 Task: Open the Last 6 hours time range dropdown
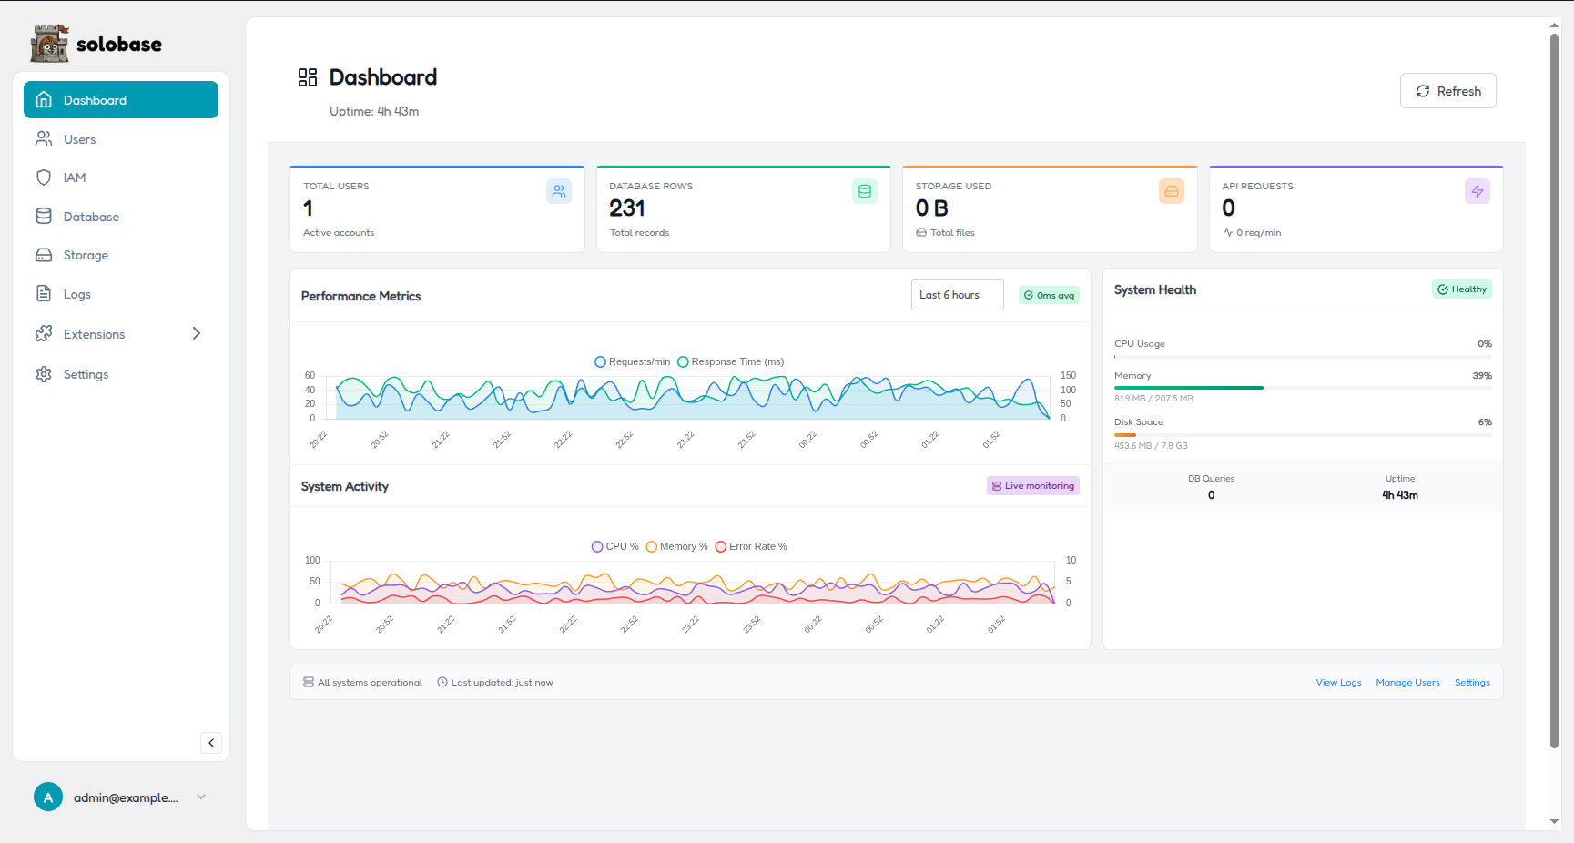[958, 295]
